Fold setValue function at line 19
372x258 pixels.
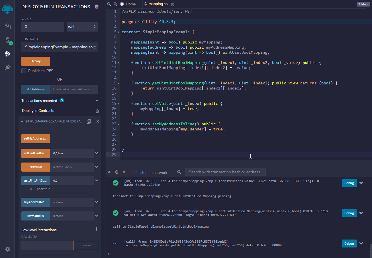click(x=118, y=104)
